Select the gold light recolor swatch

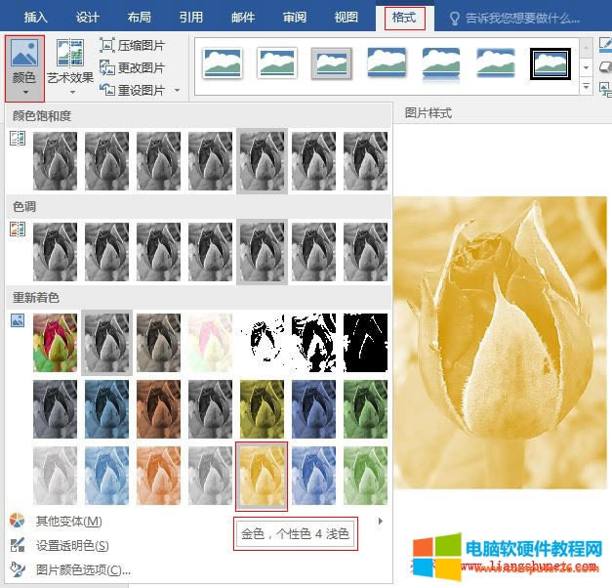tap(262, 475)
